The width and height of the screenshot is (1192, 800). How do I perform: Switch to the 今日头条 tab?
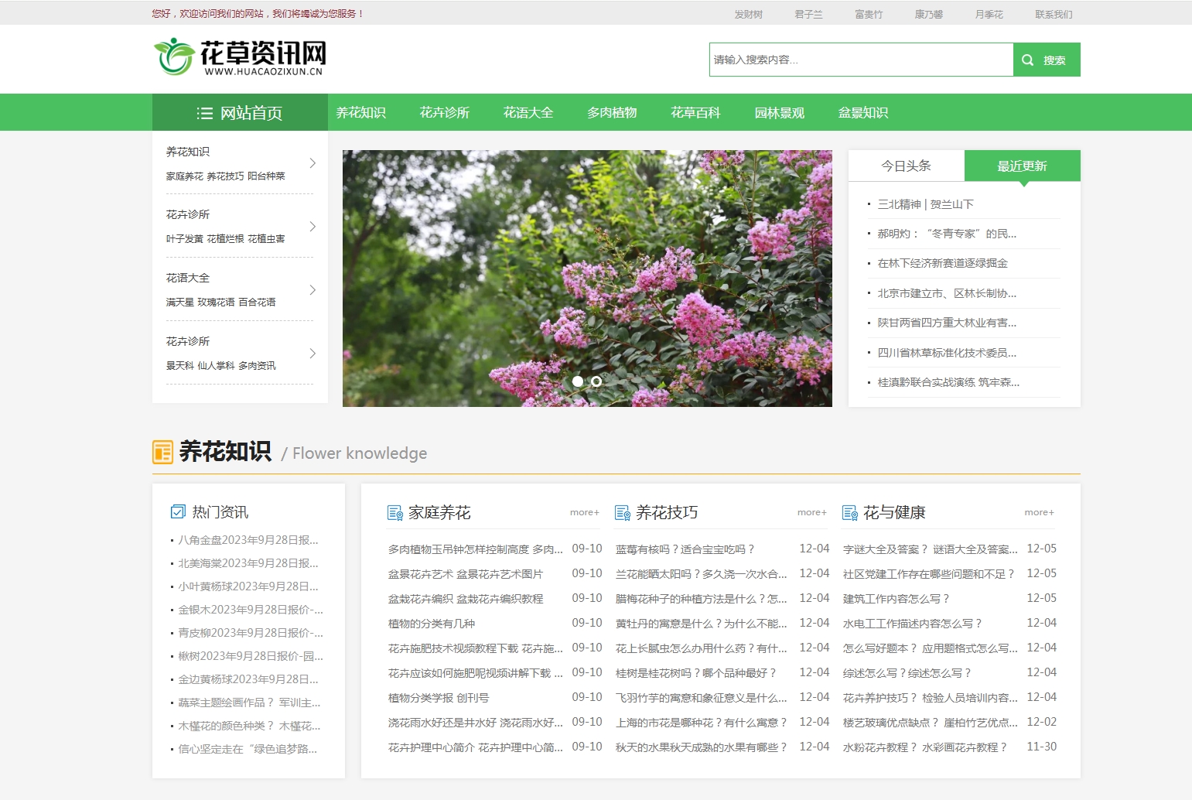pyautogui.click(x=907, y=166)
